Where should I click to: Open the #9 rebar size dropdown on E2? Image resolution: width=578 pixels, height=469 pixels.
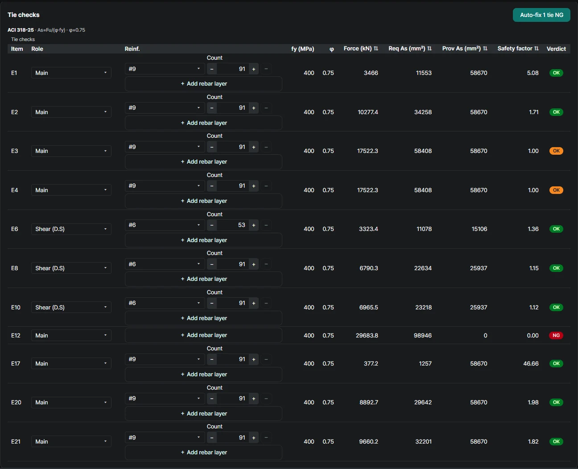click(165, 108)
